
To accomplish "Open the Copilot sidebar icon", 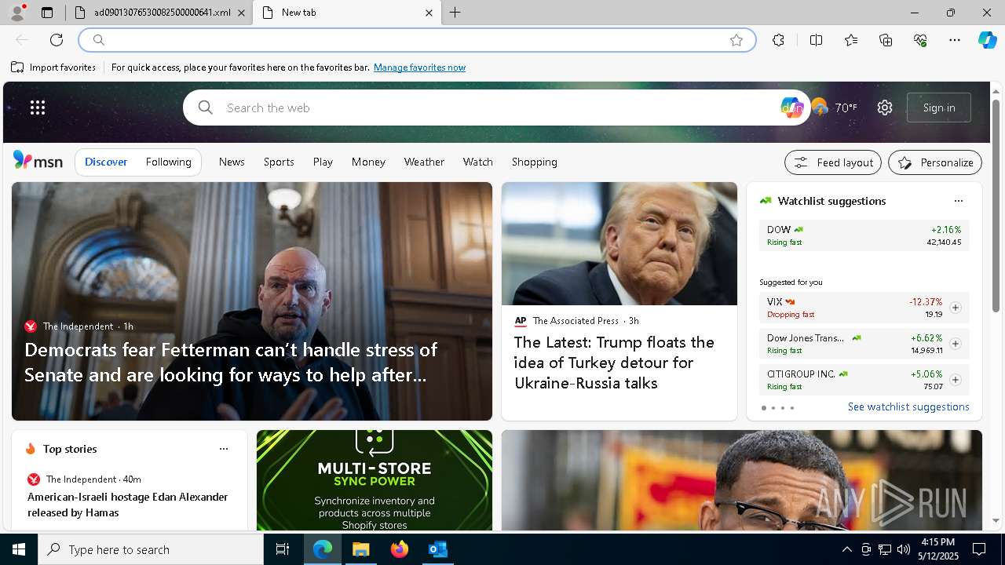I will 987,40.
